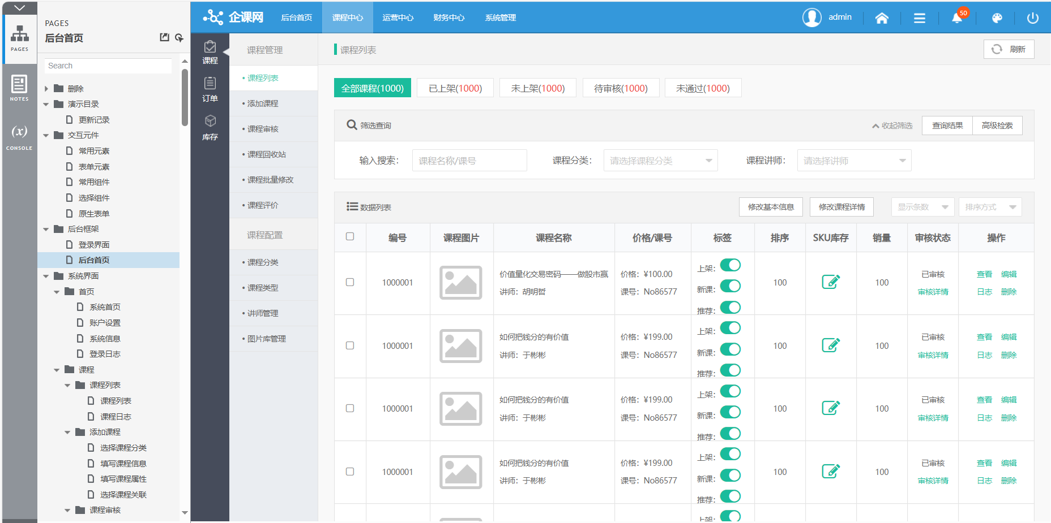Switch to 系统管理 top nav
Screen dimensions: 1051x523
click(501, 18)
